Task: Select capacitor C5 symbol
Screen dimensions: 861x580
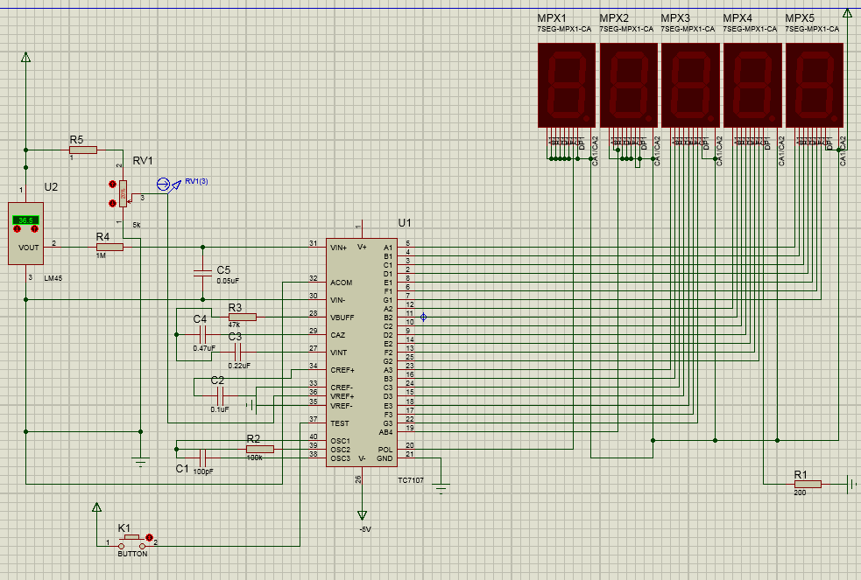Action: point(202,272)
